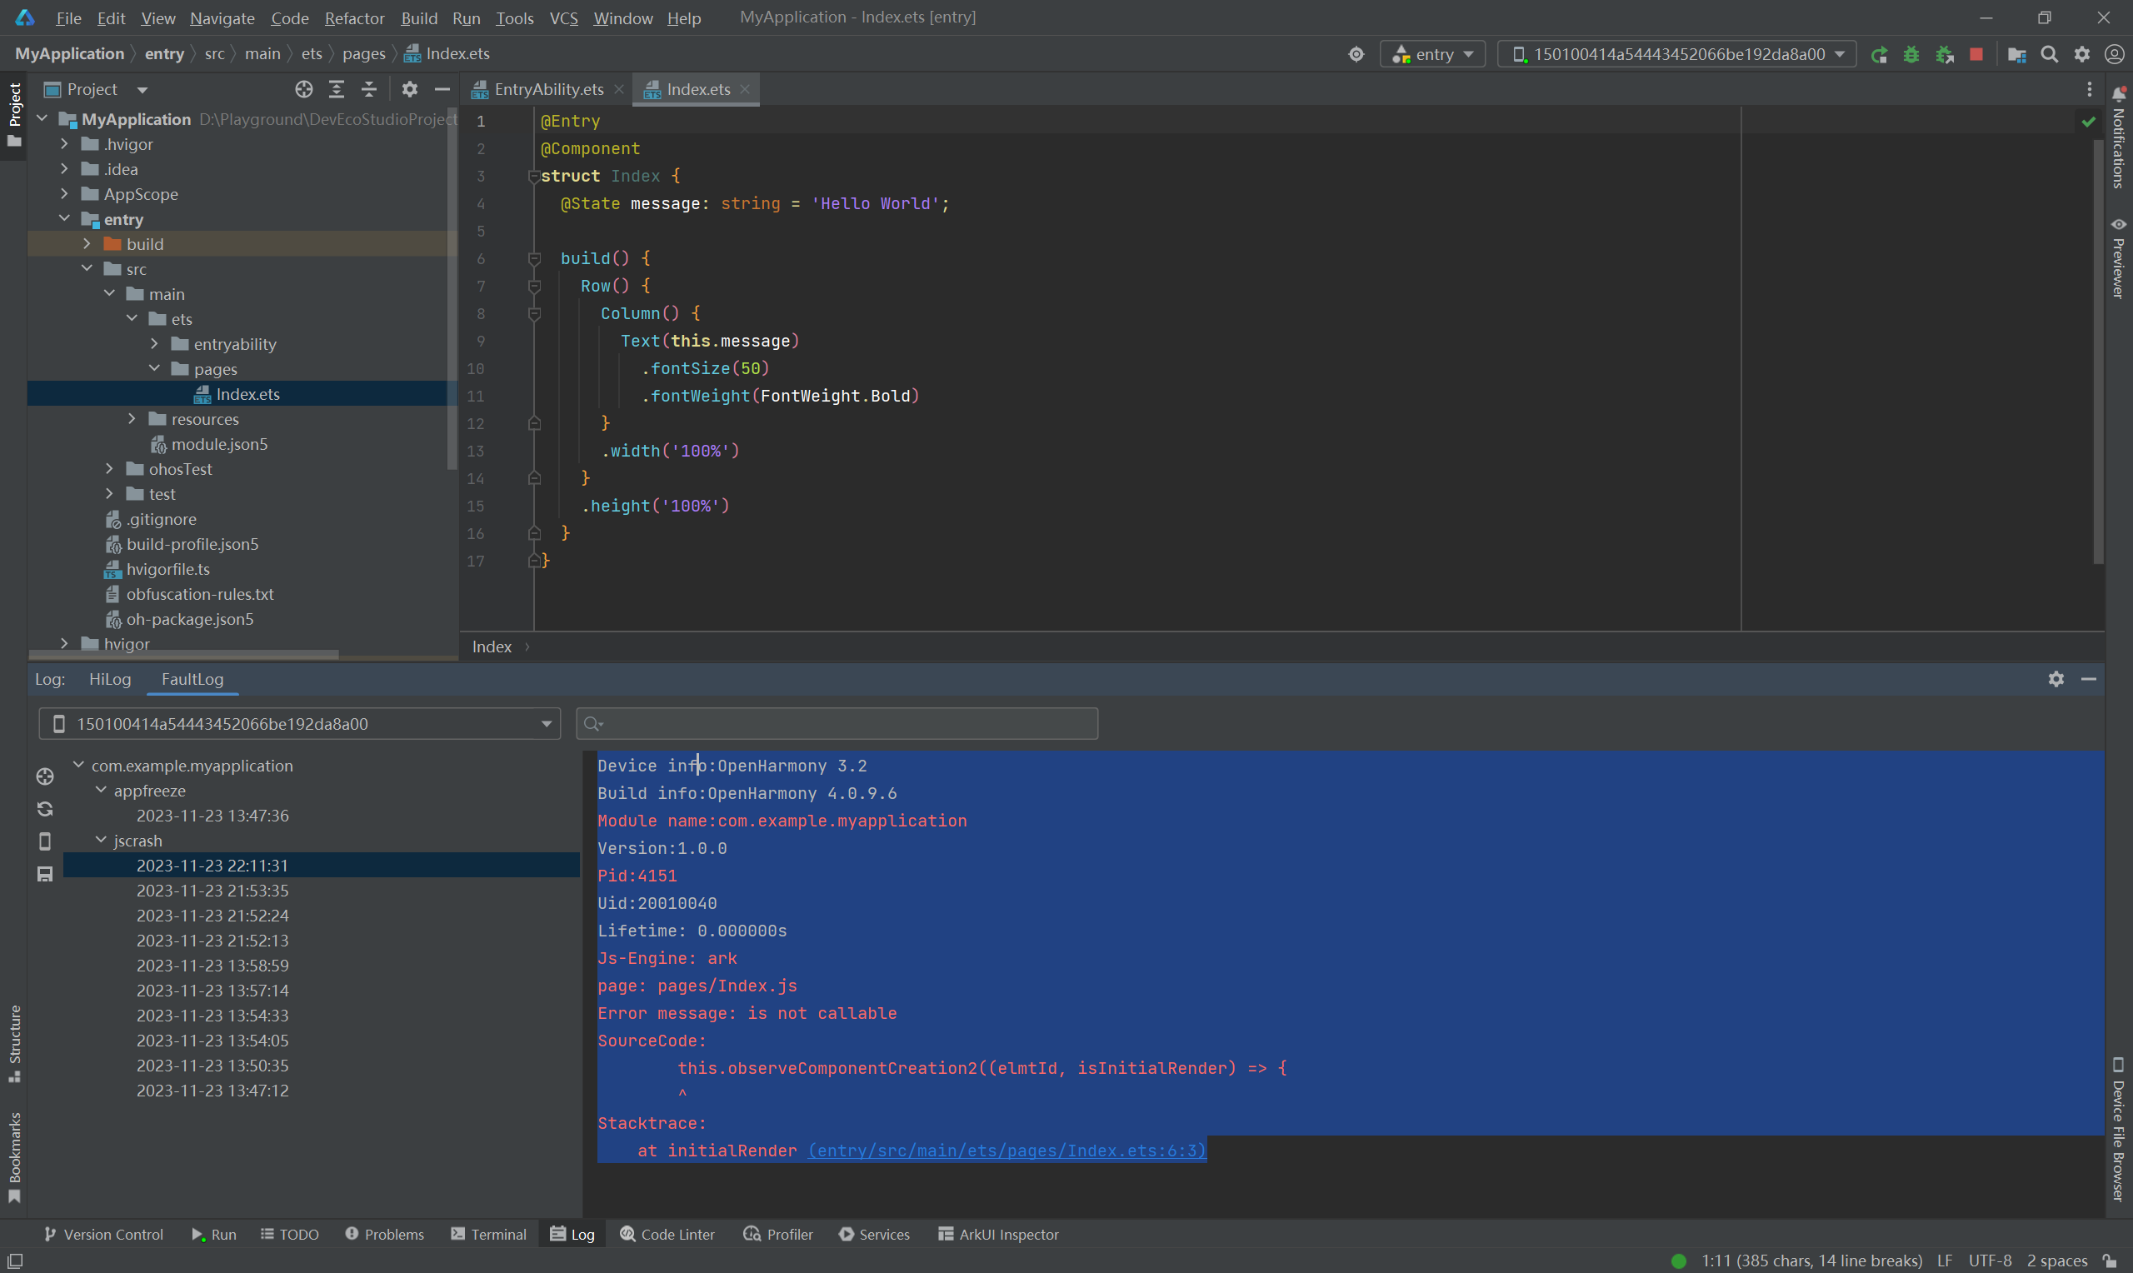
Task: Collapse the jscrash group in FaultLog
Action: (100, 840)
